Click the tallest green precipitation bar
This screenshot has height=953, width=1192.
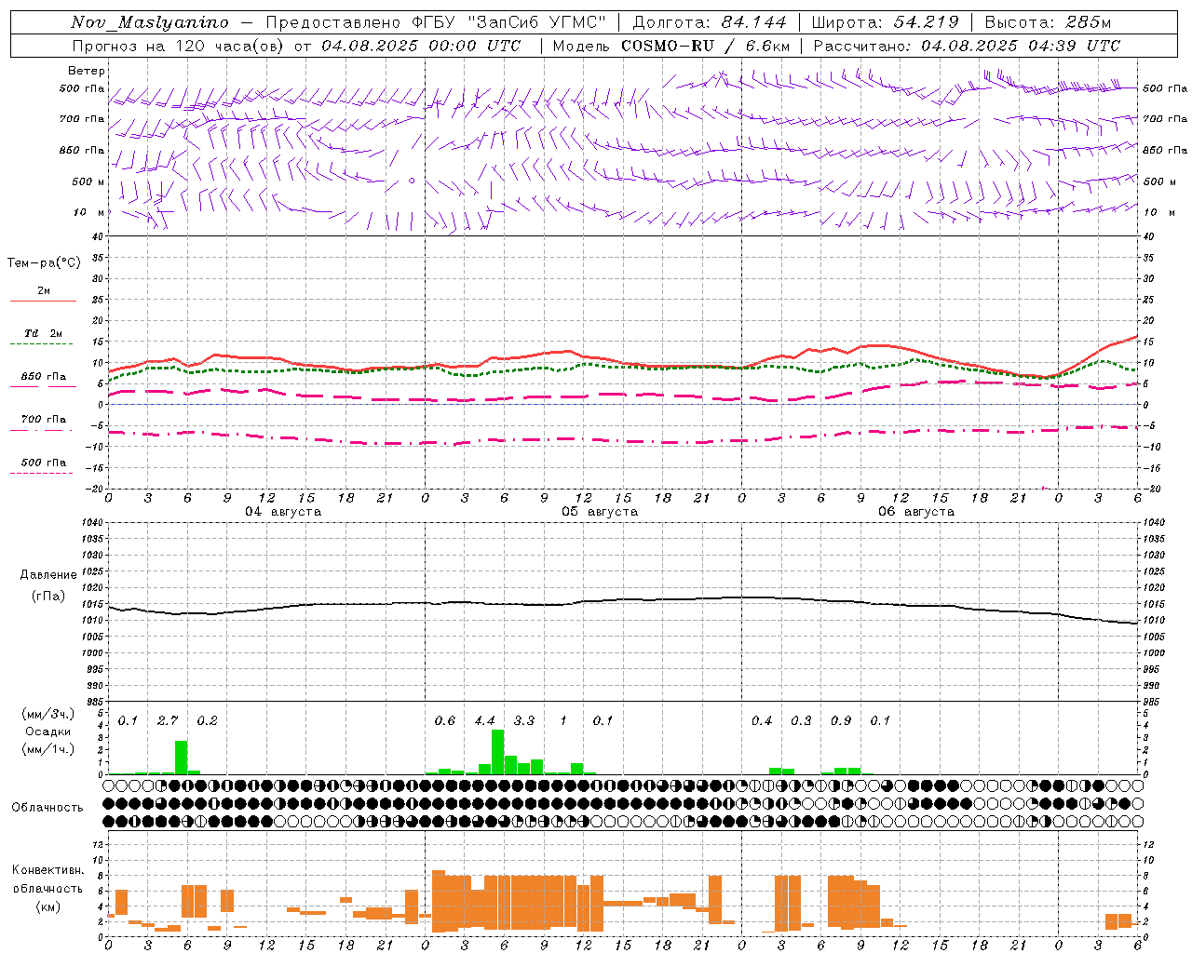[498, 752]
